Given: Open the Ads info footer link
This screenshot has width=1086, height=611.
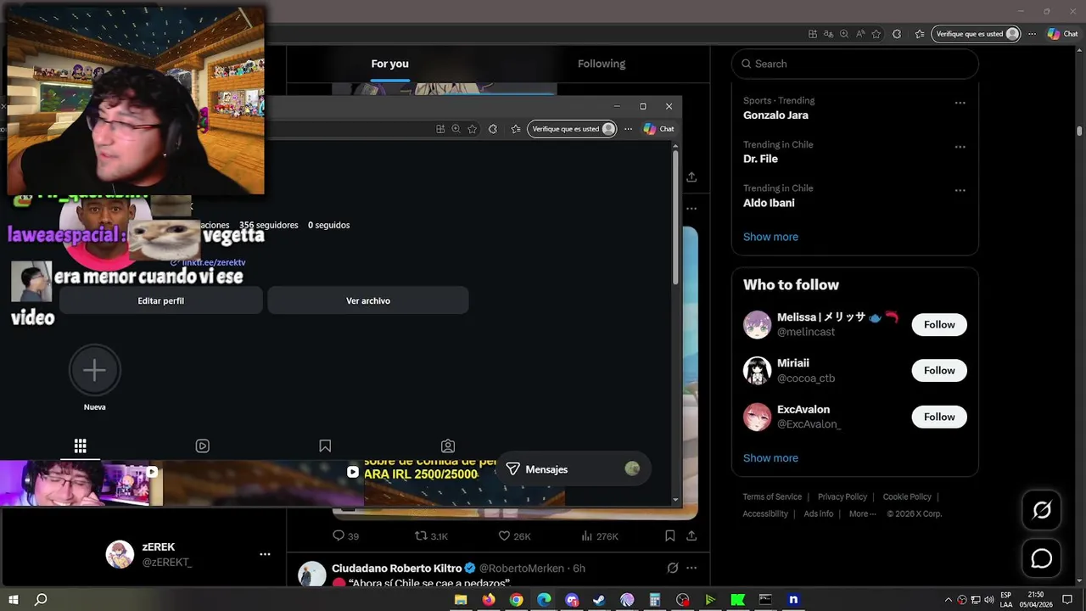Looking at the screenshot, I should click(819, 513).
